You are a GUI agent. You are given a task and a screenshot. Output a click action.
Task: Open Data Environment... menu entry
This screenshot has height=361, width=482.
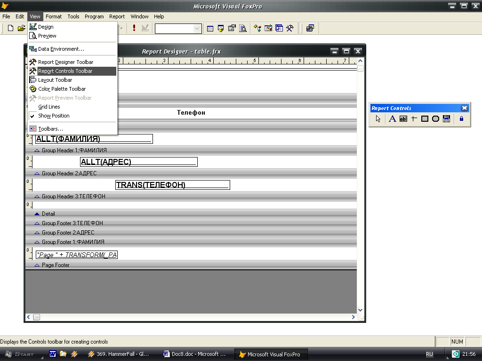[72, 49]
